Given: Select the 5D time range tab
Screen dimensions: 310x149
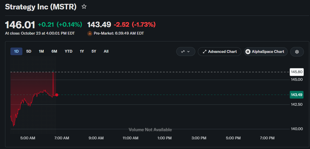Looking at the screenshot, I should 29,51.
